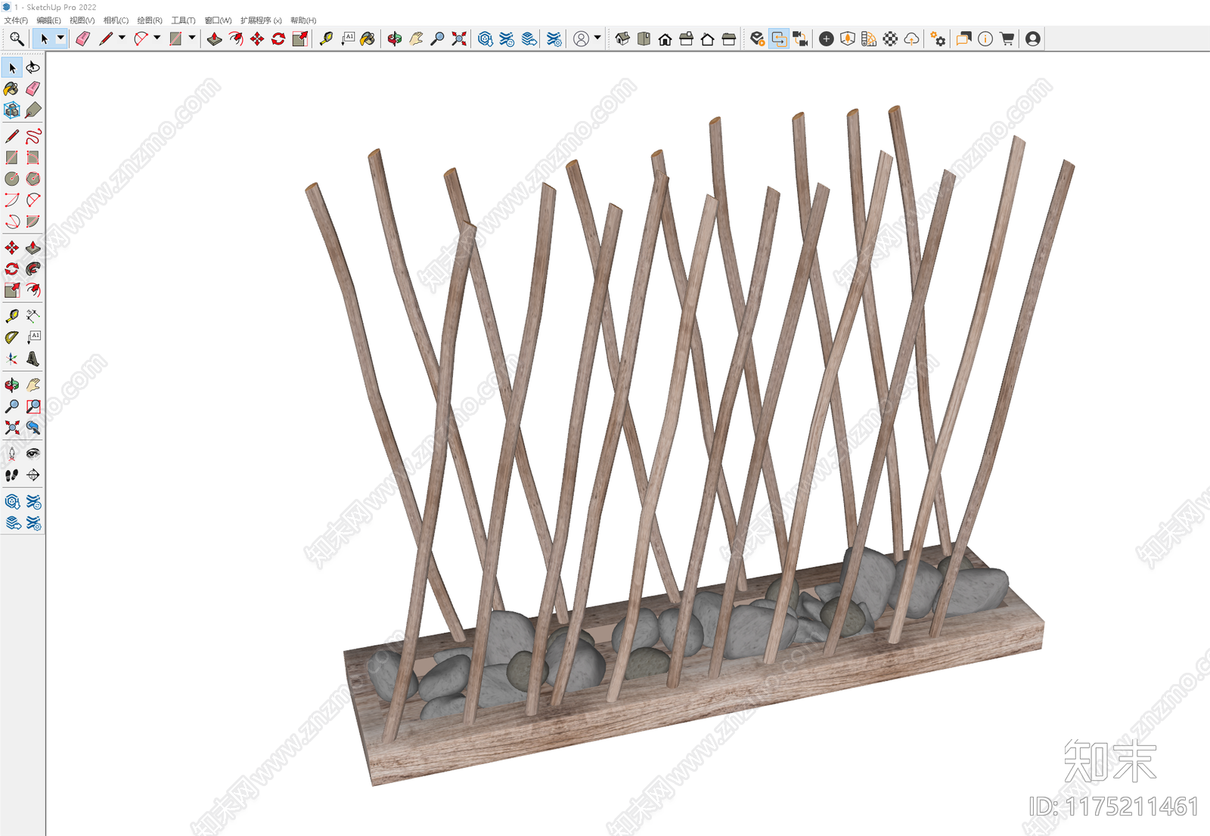1210x836 pixels.
Task: Select the 3D Text tool in left toolbar
Action: coord(33,359)
